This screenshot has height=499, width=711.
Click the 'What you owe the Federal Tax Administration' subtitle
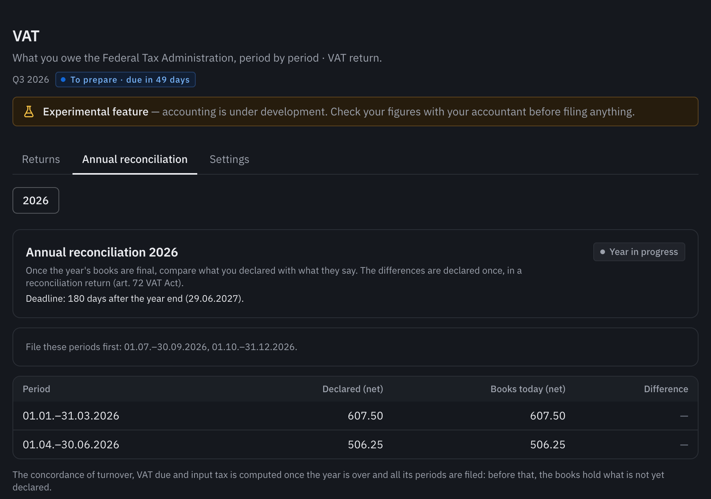[x=197, y=58]
